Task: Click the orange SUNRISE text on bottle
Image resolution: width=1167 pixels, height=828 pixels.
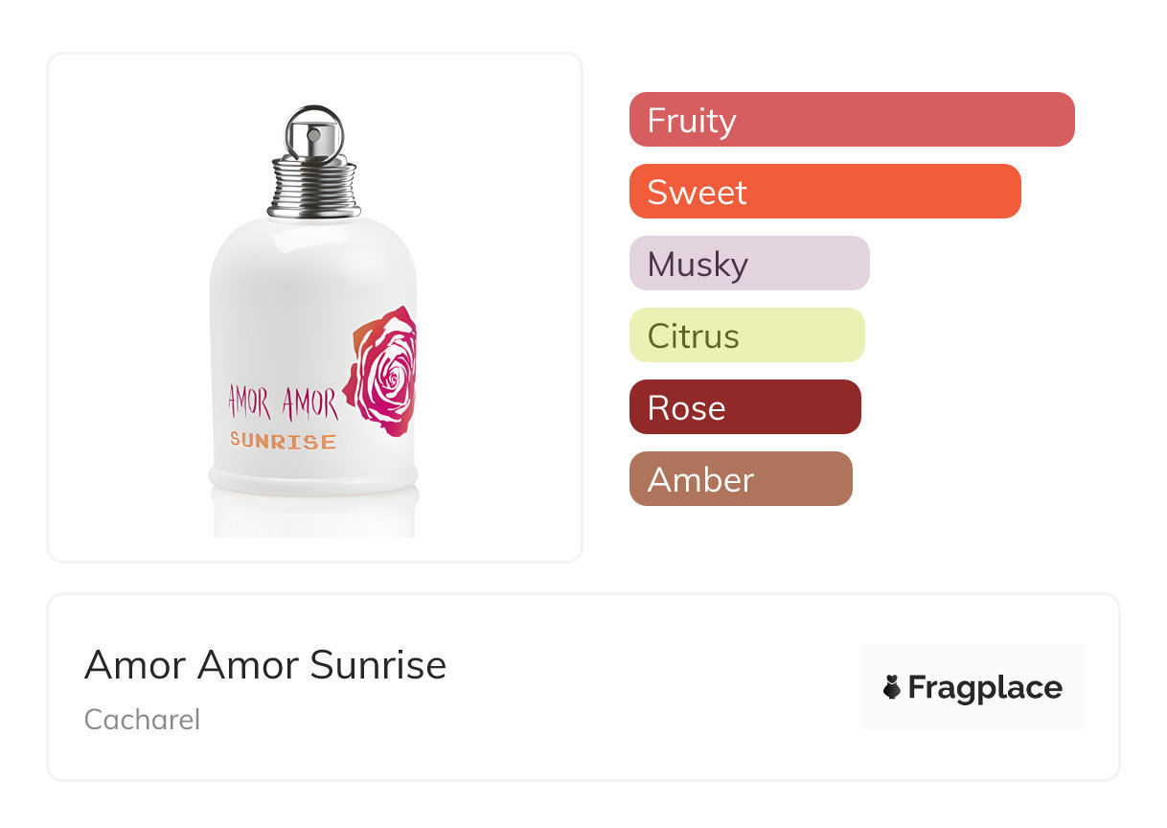Action: coord(284,442)
